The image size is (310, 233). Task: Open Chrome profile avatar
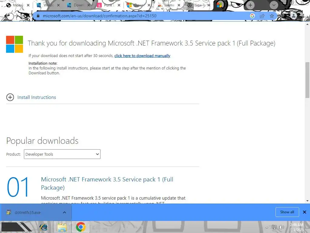[x=294, y=16]
